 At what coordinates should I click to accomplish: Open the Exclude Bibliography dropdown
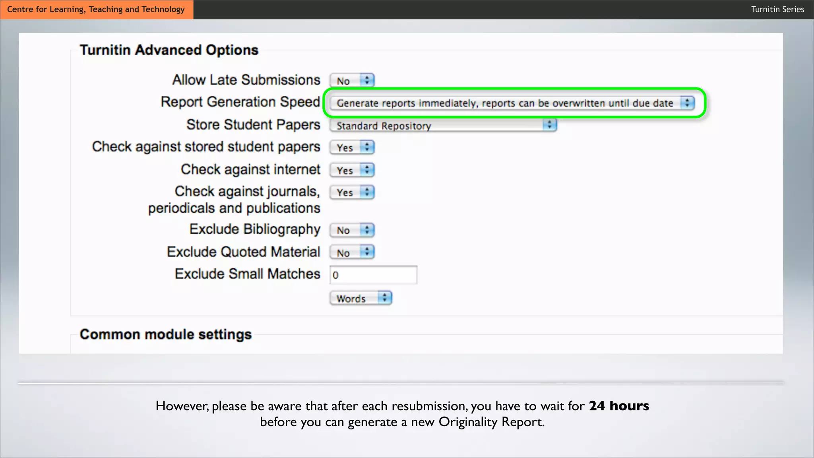click(x=352, y=230)
